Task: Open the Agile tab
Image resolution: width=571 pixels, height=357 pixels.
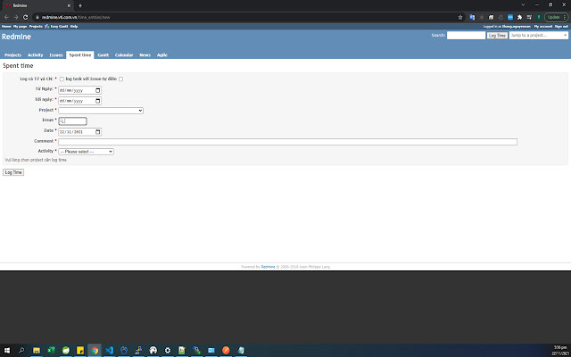Action: [x=162, y=55]
